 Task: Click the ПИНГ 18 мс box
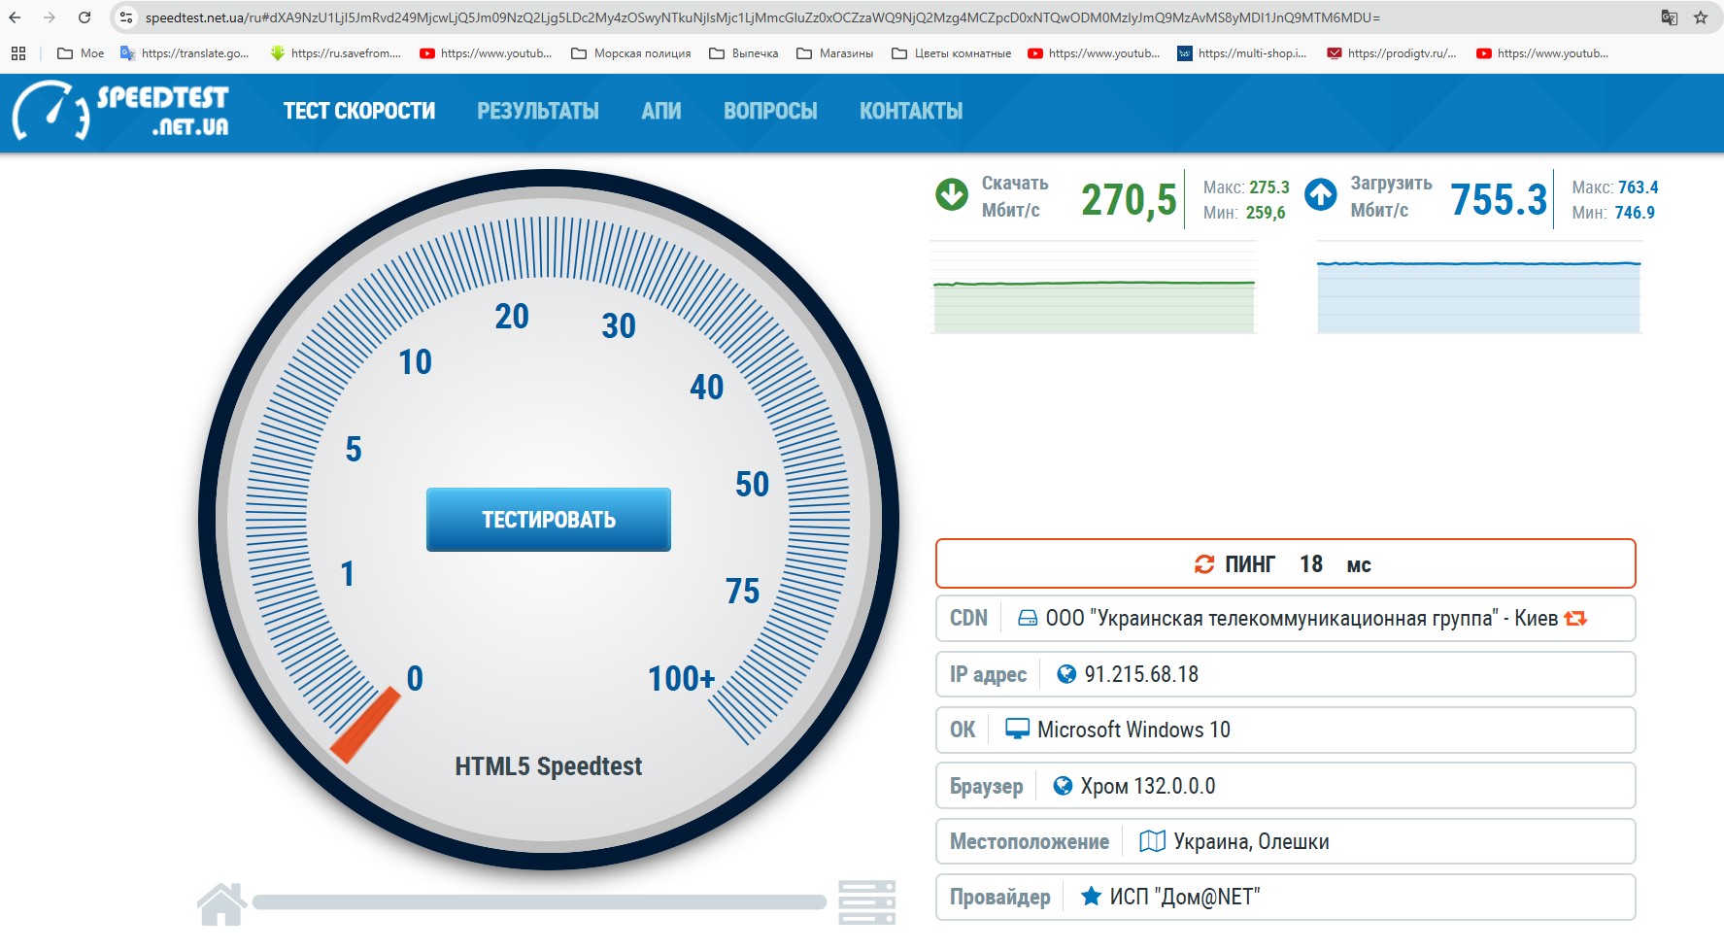pyautogui.click(x=1286, y=563)
